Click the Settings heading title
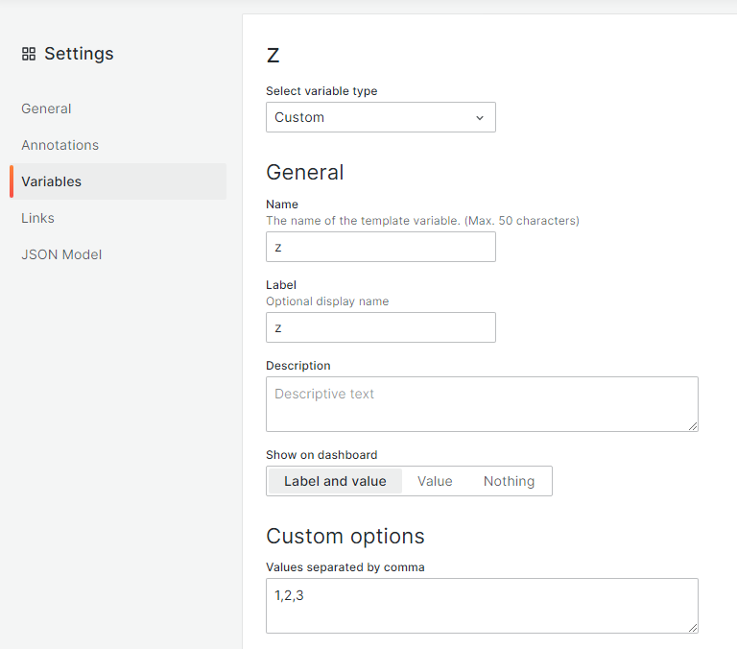The width and height of the screenshot is (737, 649). click(79, 54)
